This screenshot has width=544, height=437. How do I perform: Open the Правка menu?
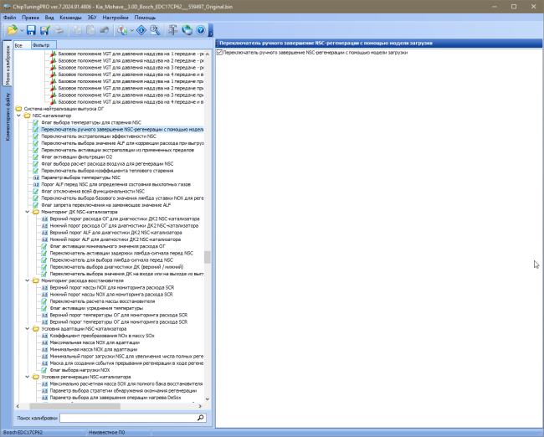[x=30, y=18]
